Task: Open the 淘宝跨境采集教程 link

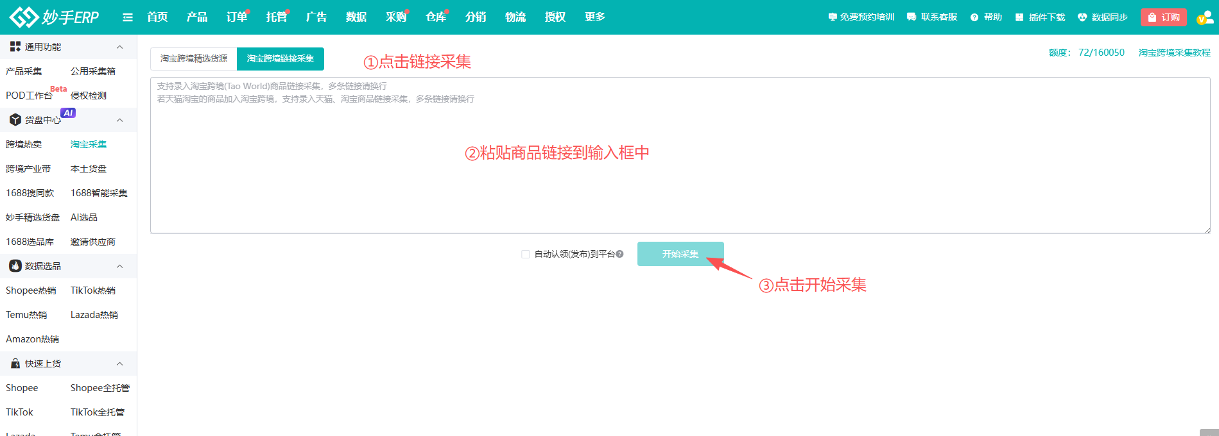Action: 1174,53
